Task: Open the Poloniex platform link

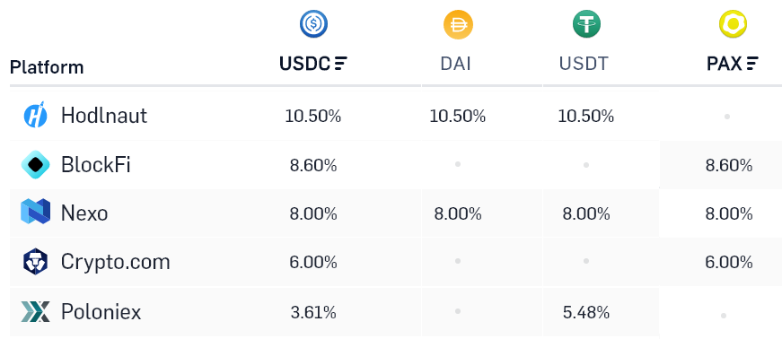Action: [x=101, y=312]
